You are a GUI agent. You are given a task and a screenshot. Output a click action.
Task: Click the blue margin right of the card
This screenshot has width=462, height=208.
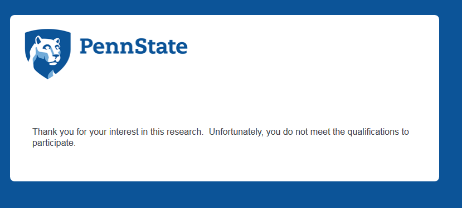click(451, 98)
